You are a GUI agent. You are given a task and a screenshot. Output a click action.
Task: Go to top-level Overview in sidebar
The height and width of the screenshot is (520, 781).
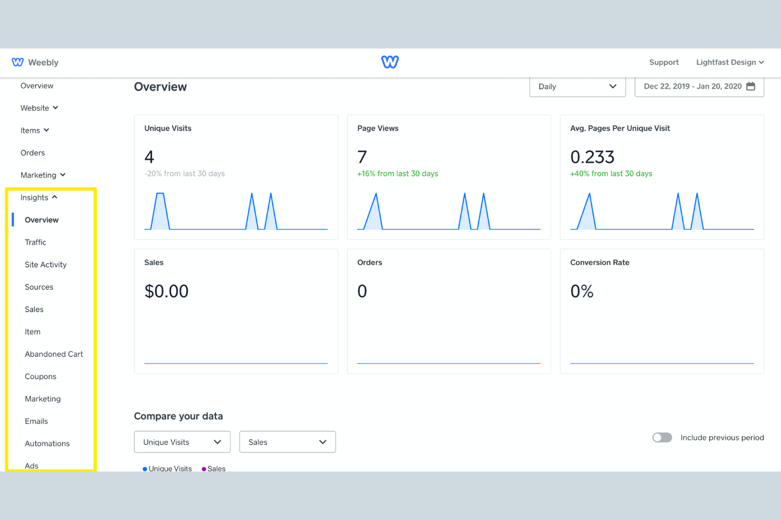point(37,86)
